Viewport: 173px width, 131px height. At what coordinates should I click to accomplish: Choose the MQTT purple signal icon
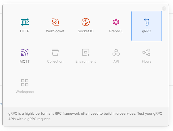(x=25, y=52)
